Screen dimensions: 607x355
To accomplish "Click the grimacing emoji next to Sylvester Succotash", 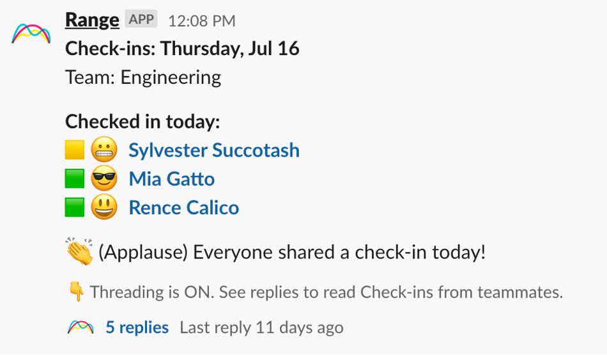I will [x=104, y=150].
